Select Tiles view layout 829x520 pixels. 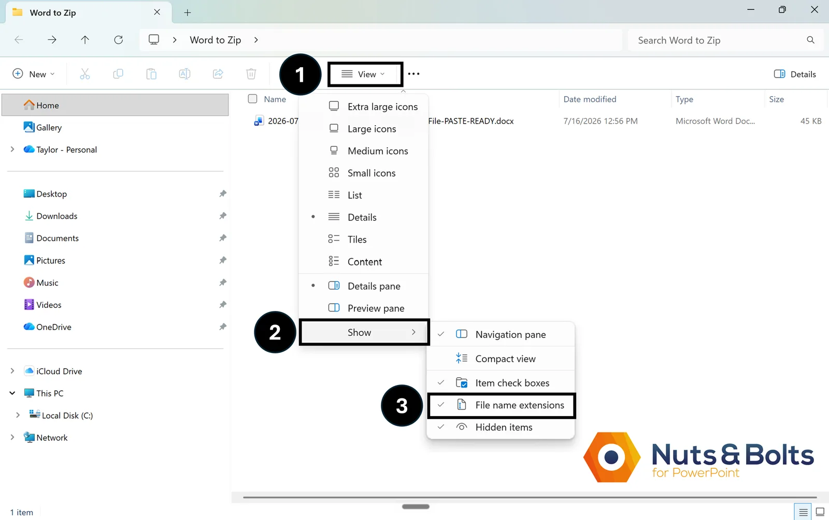364,240
